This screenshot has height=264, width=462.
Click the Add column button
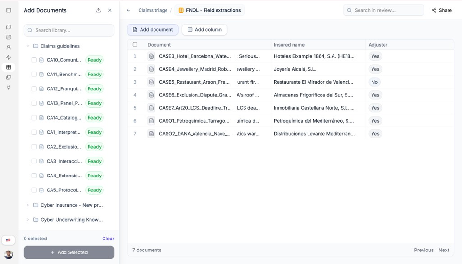tap(205, 30)
